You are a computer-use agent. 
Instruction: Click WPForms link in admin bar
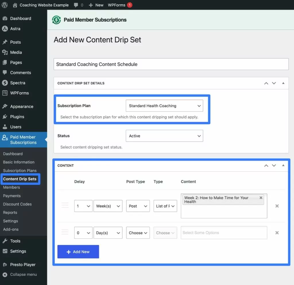pyautogui.click(x=117, y=5)
